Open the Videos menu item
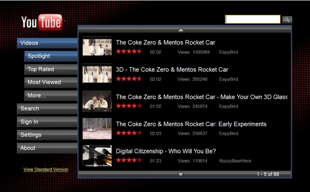 click(47, 43)
